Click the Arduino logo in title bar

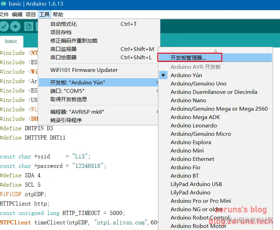coord(3,4)
